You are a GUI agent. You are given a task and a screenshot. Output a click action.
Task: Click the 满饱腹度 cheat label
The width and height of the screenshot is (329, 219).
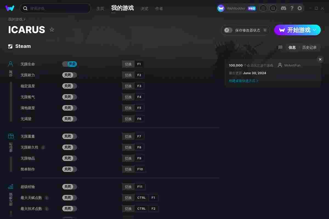pyautogui.click(x=28, y=108)
